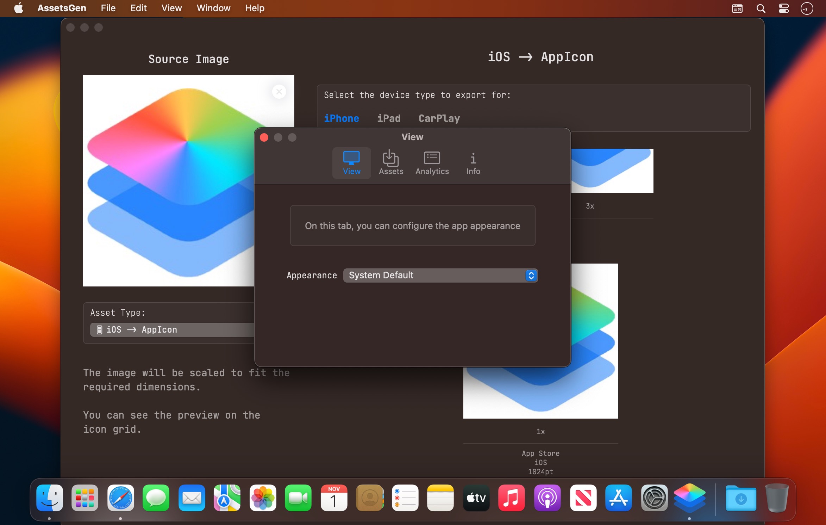Close the View preferences window
The image size is (826, 525).
(x=264, y=137)
